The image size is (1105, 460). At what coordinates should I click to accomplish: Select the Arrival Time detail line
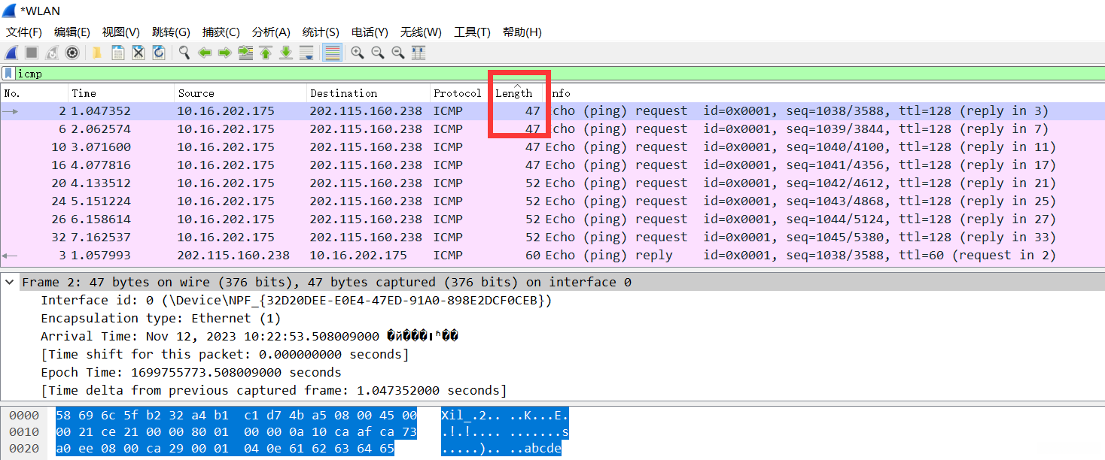click(249, 337)
